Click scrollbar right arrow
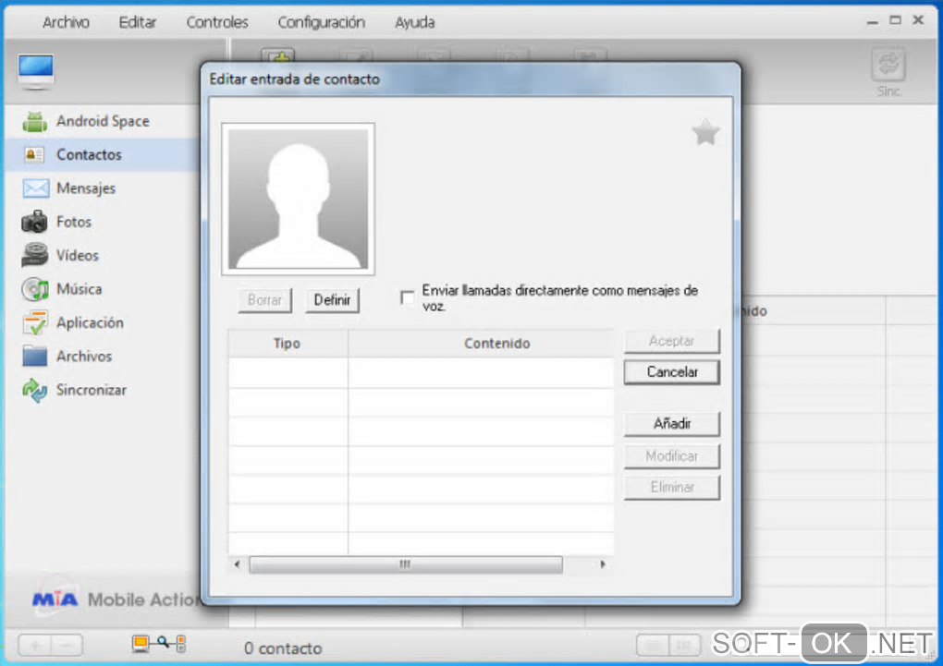 (603, 564)
